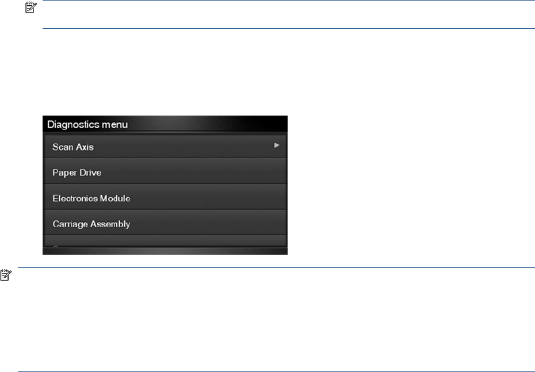Click the gray bottom bar of the display

tap(165, 251)
